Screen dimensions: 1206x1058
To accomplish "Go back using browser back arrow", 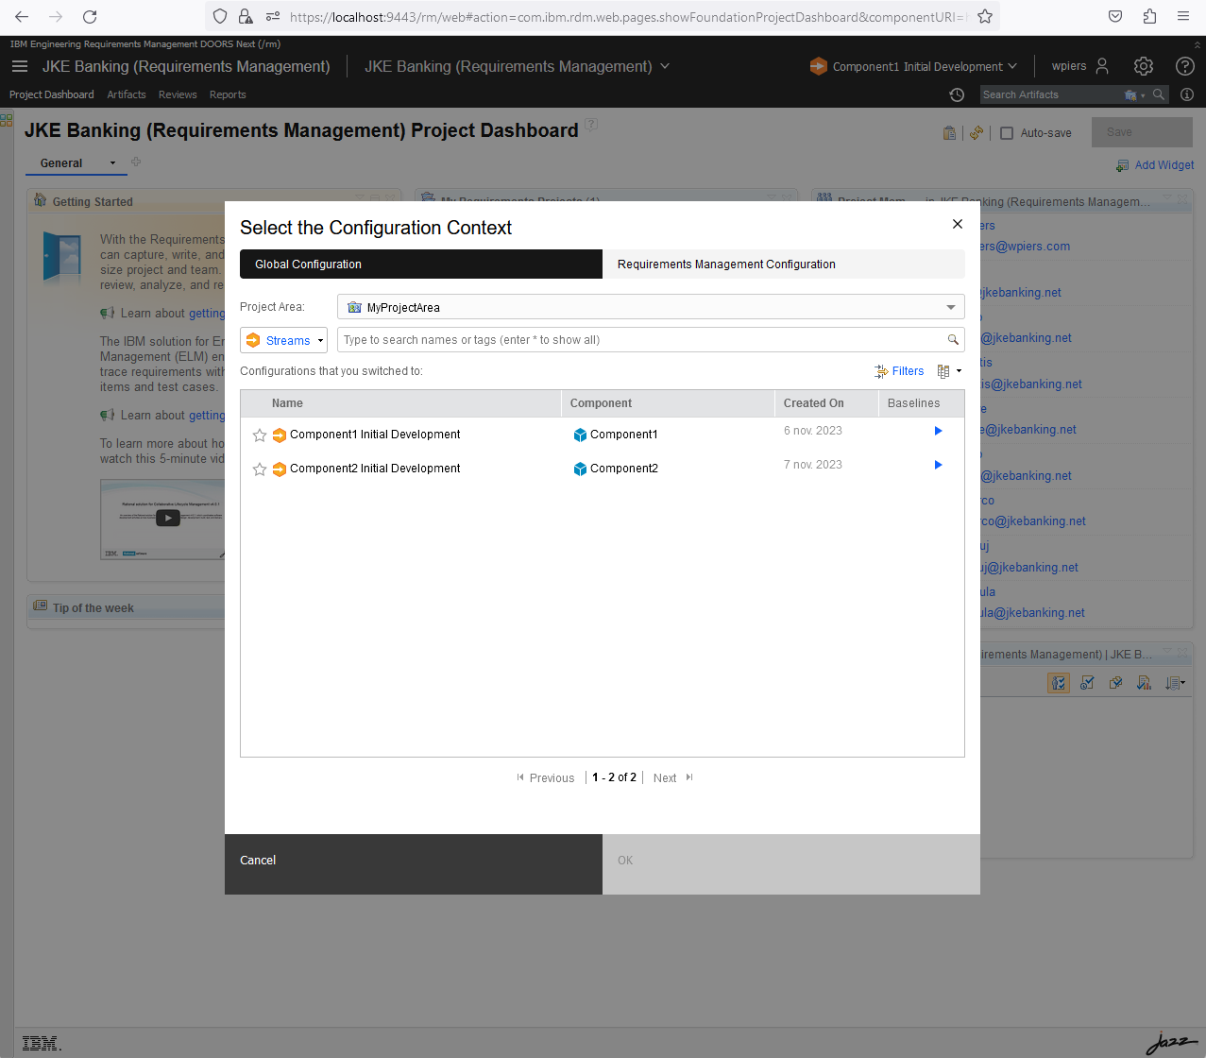I will 22,16.
